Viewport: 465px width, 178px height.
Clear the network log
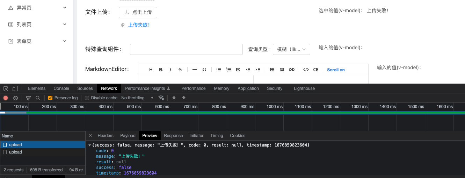click(15, 98)
